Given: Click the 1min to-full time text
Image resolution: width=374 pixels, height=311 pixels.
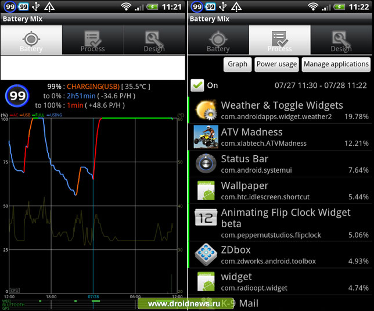Looking at the screenshot, I should pyautogui.click(x=75, y=105).
